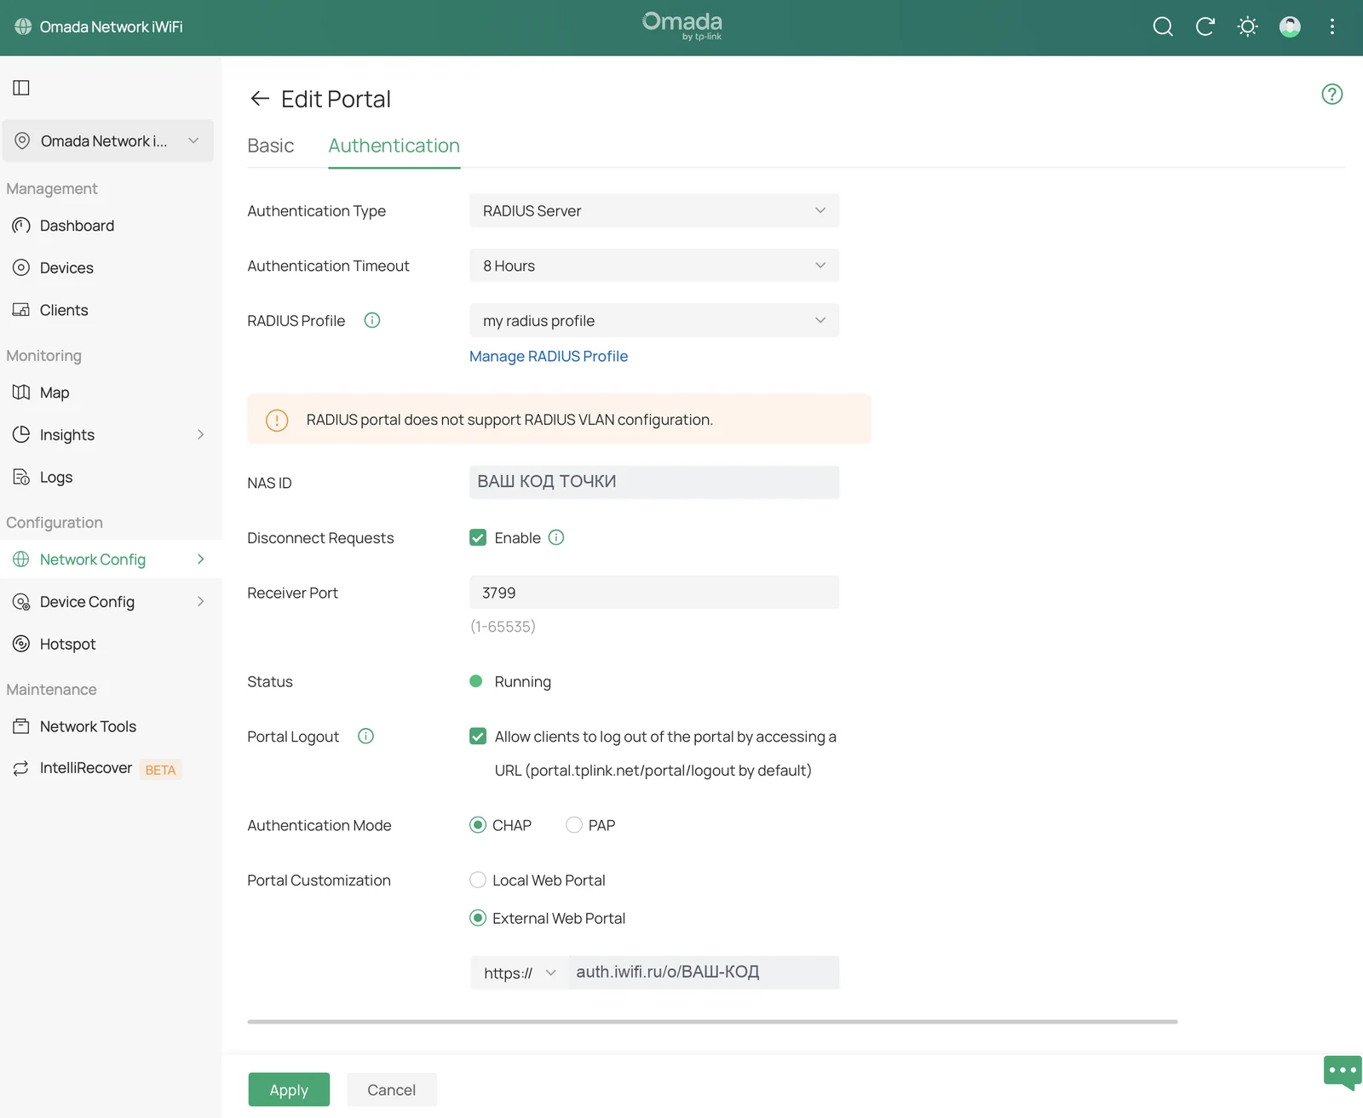Collapse the sidebar panel icon
The image size is (1363, 1118).
(21, 88)
